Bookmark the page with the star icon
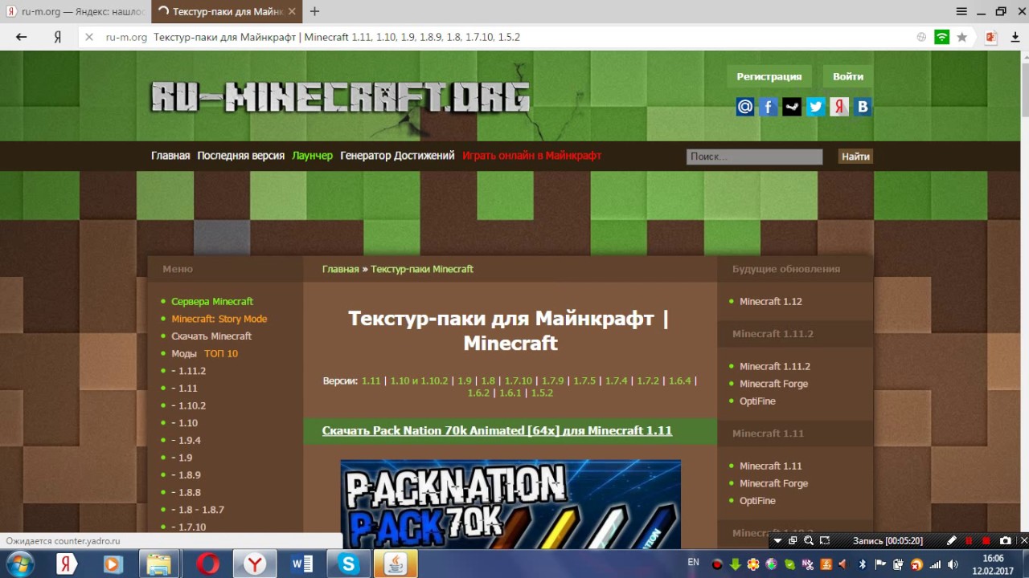Viewport: 1029px width, 578px height. click(x=961, y=37)
